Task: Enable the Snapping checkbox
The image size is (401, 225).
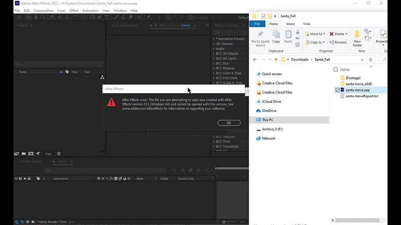Action: [x=191, y=17]
